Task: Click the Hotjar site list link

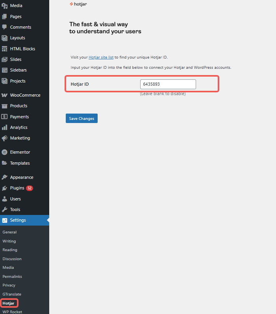Action: tap(101, 57)
